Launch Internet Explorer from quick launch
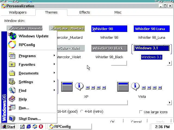Viewport: 174px width, 130px height. [x=29, y=126]
